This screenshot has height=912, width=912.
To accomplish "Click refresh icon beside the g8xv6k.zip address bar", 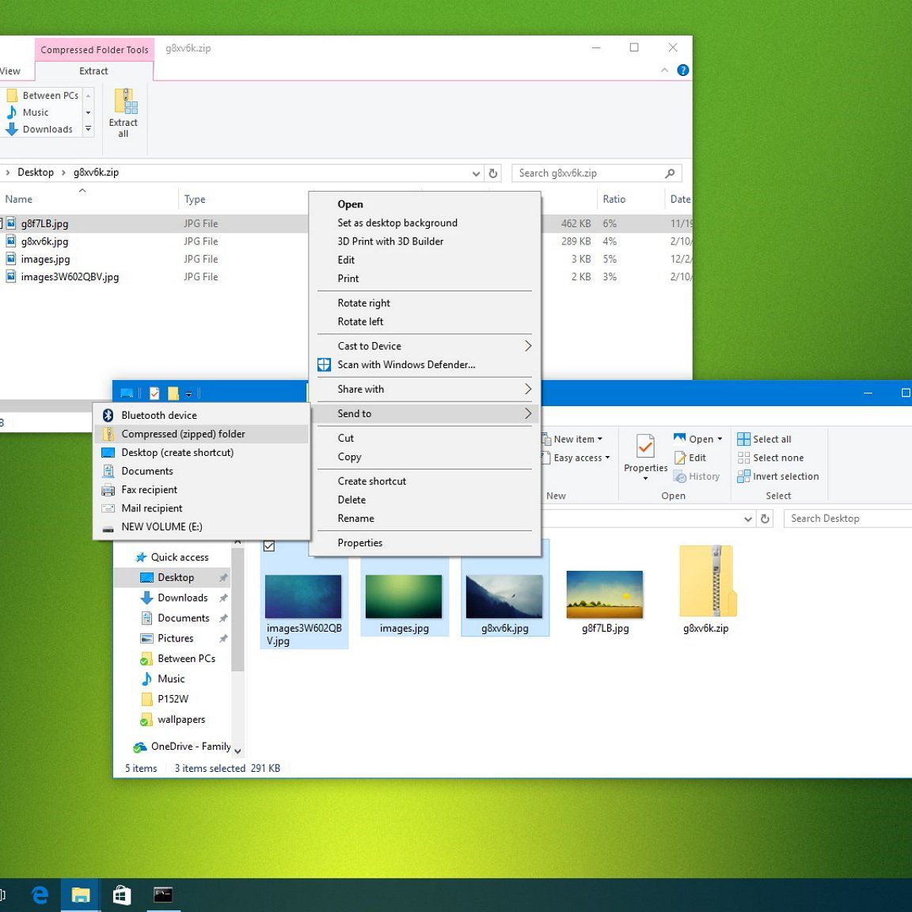I will pos(493,173).
